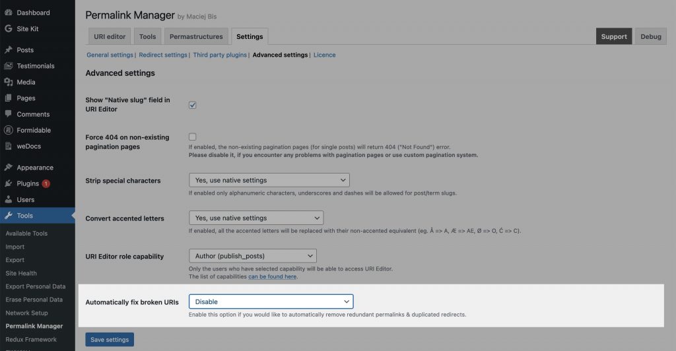Viewport: 676px width, 351px height.
Task: Click the Plugins plug icon
Action: pyautogui.click(x=8, y=183)
